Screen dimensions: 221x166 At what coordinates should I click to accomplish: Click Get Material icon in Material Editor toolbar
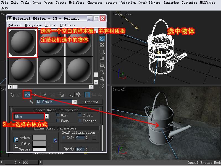(x=12, y=95)
